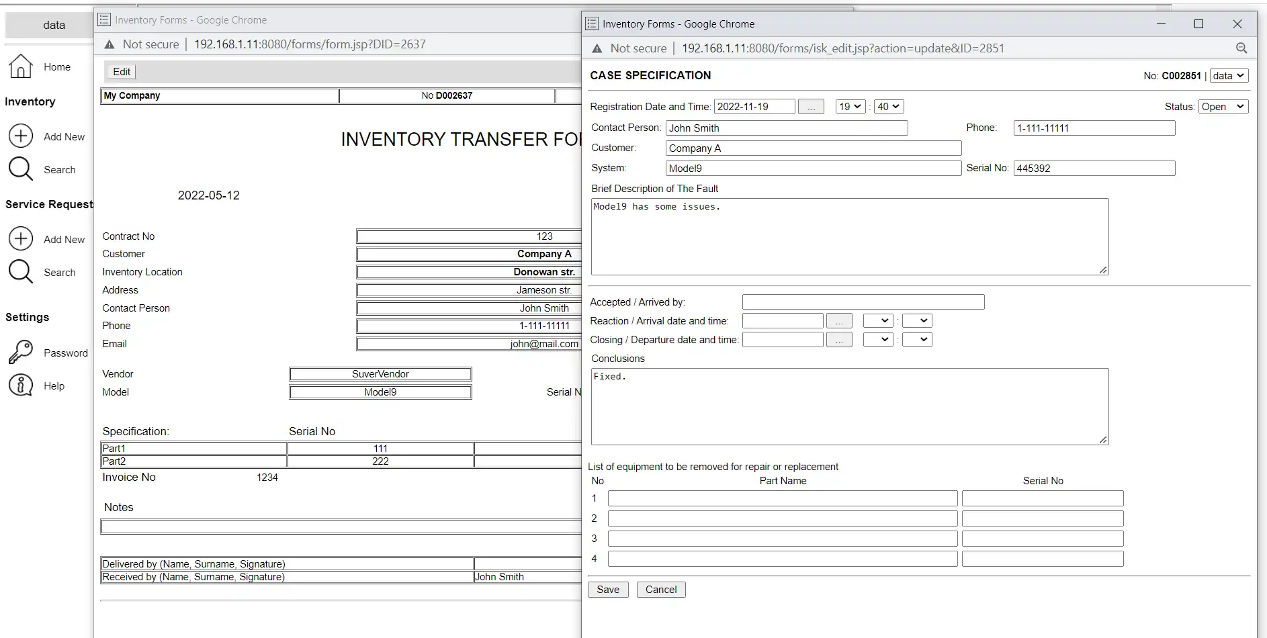The height and width of the screenshot is (638, 1267).
Task: Close the Case Specification window
Action: [1237, 24]
